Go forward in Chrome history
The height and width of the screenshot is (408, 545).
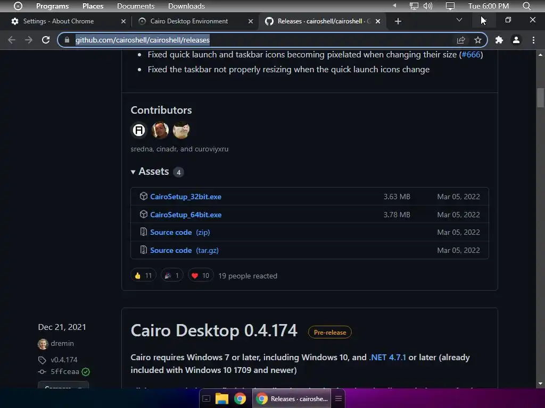(29, 40)
